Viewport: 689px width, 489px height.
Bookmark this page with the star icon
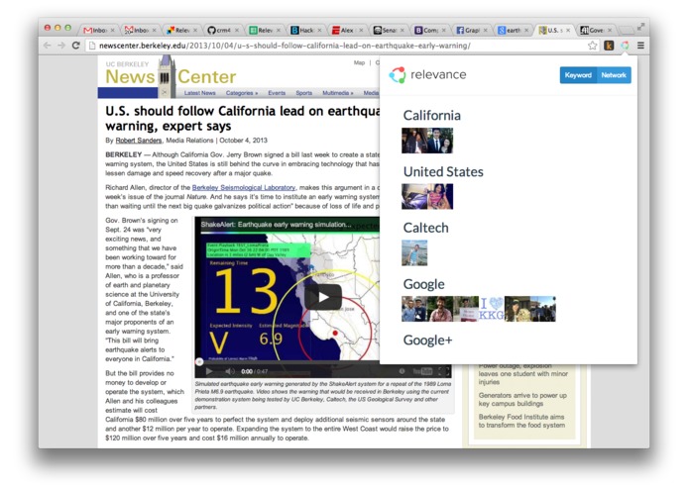(593, 46)
